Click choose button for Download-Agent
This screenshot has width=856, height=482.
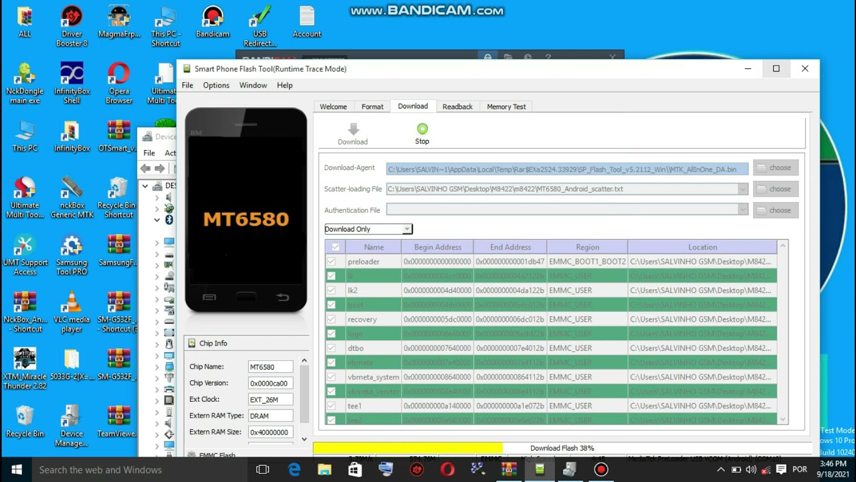click(x=776, y=167)
